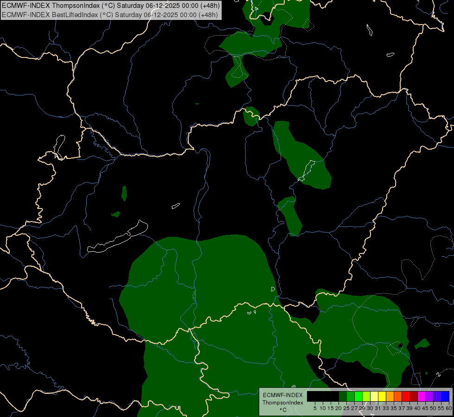
Task: Click the legend tick label '45'
Action: pos(425,408)
